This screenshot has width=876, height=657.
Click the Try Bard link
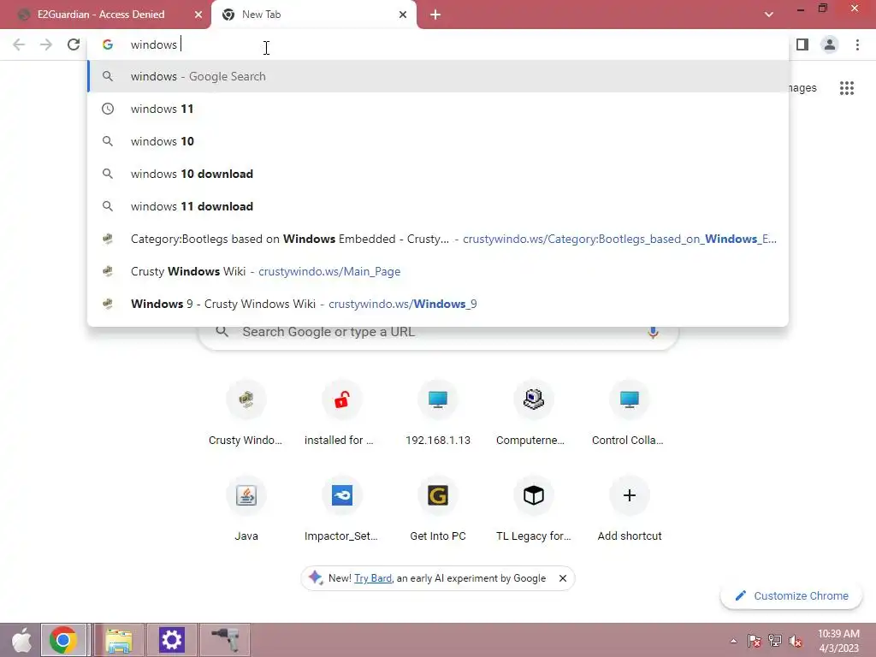tap(373, 578)
